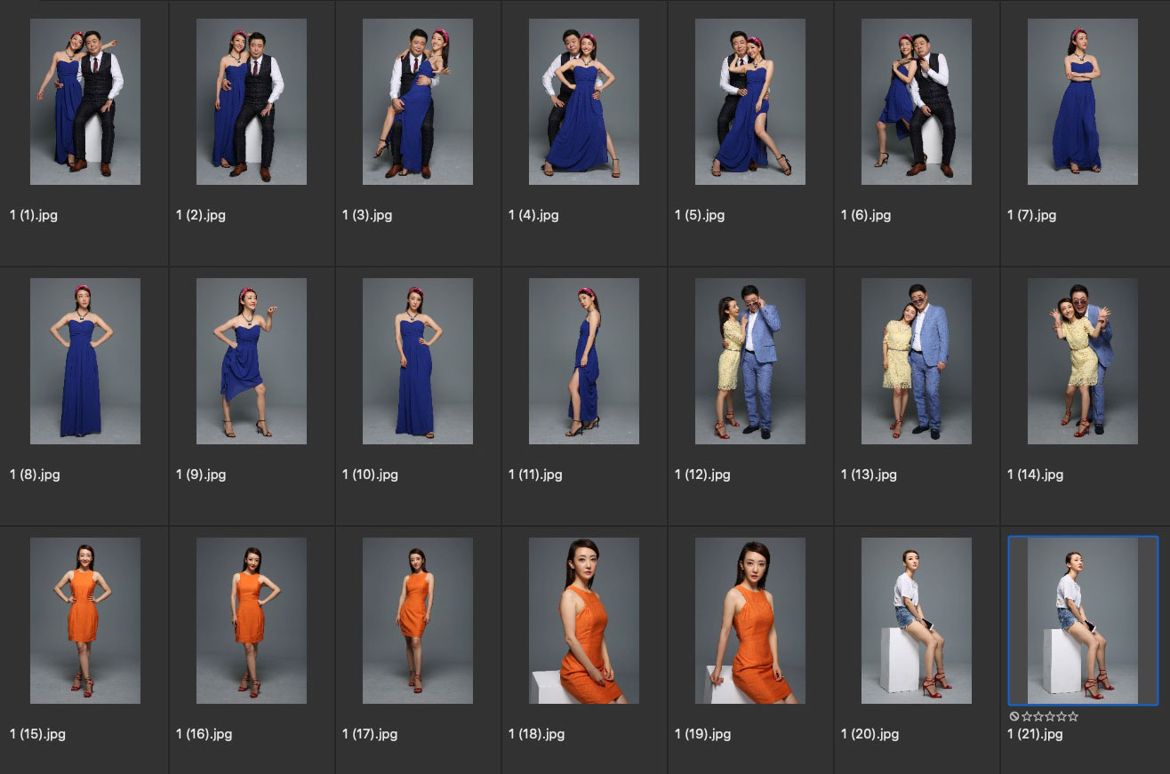The image size is (1170, 774).
Task: Choose the 1 (9).jpg thumbnail
Action: [x=252, y=361]
